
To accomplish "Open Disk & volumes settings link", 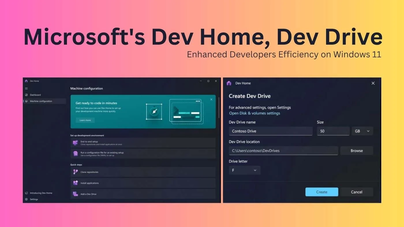I will 255,113.
